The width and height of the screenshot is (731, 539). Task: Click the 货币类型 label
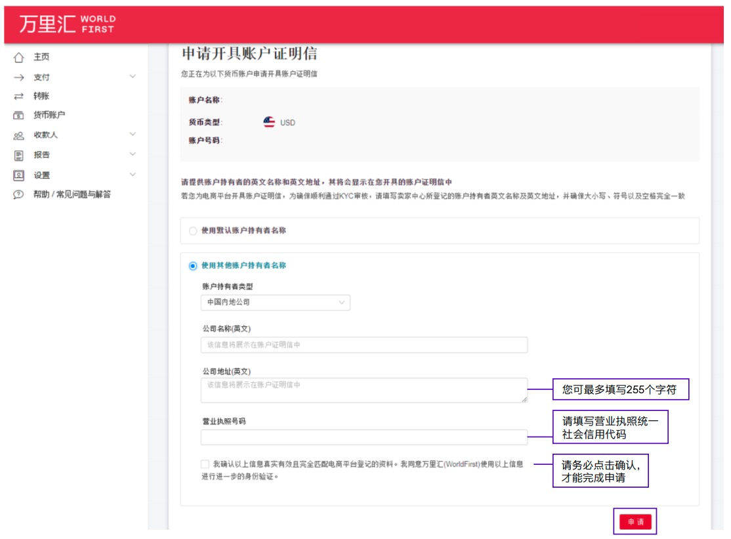[205, 122]
